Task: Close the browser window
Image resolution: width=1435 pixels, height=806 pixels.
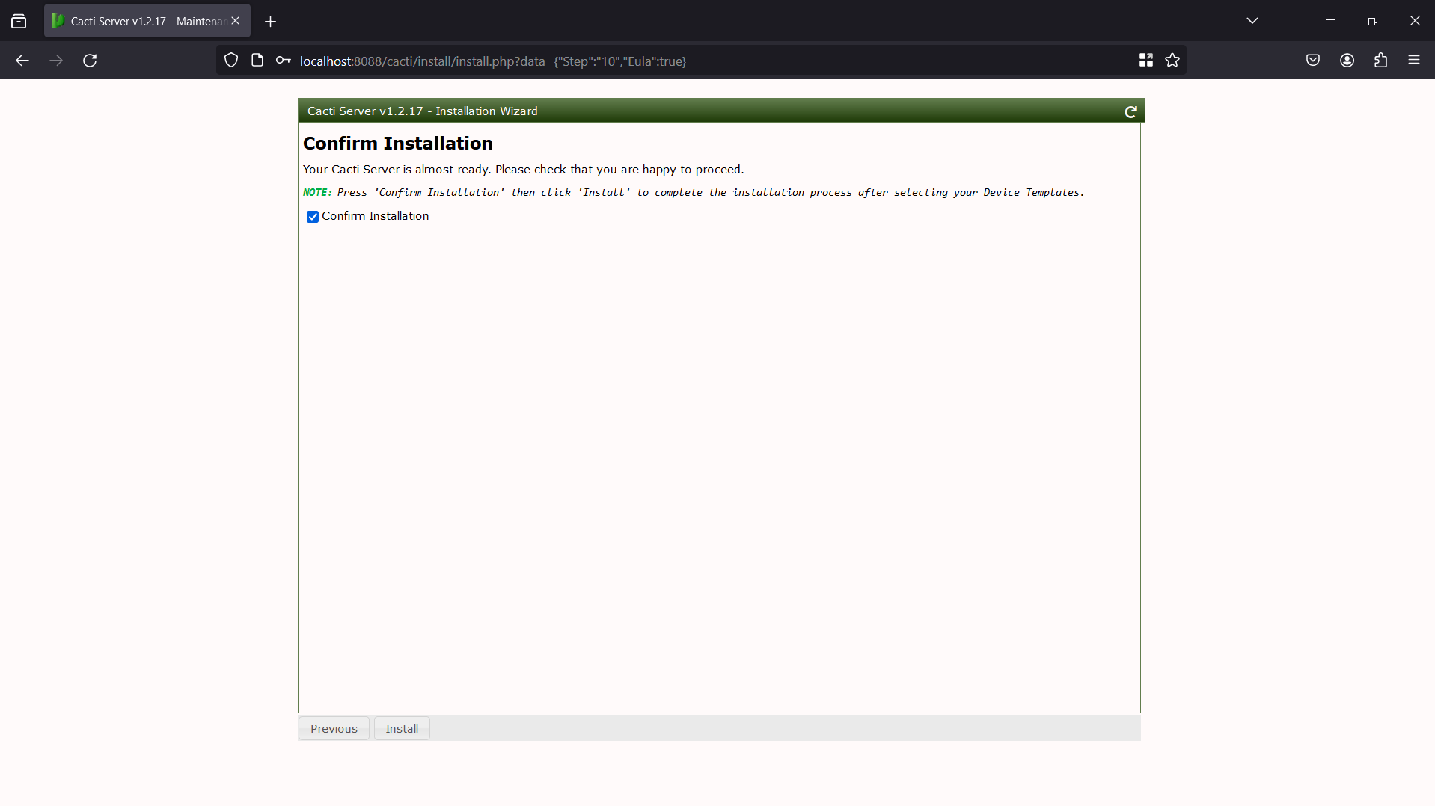Action: coord(1414,21)
